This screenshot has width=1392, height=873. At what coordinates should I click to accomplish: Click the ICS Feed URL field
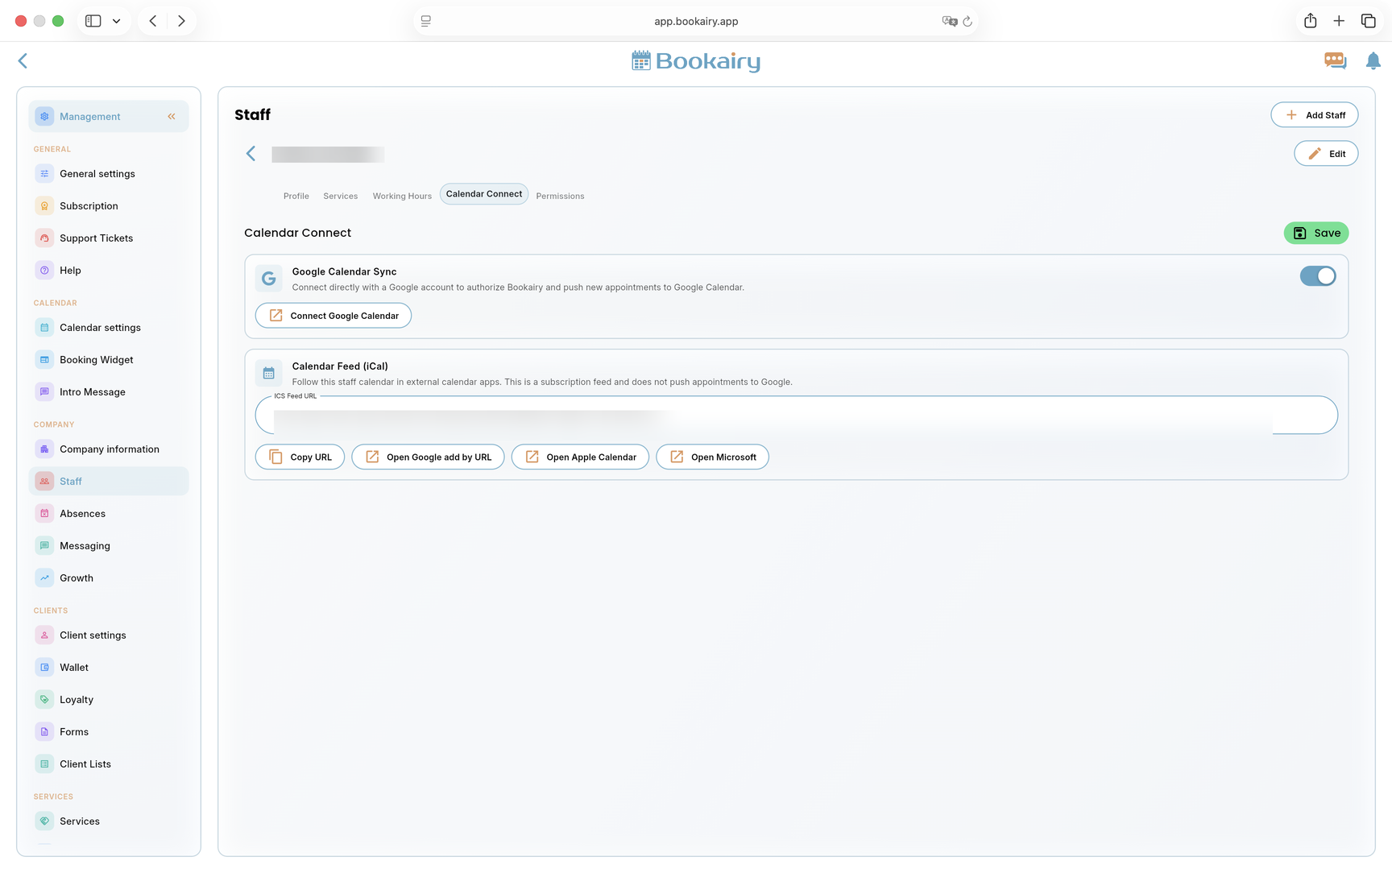pyautogui.click(x=797, y=416)
